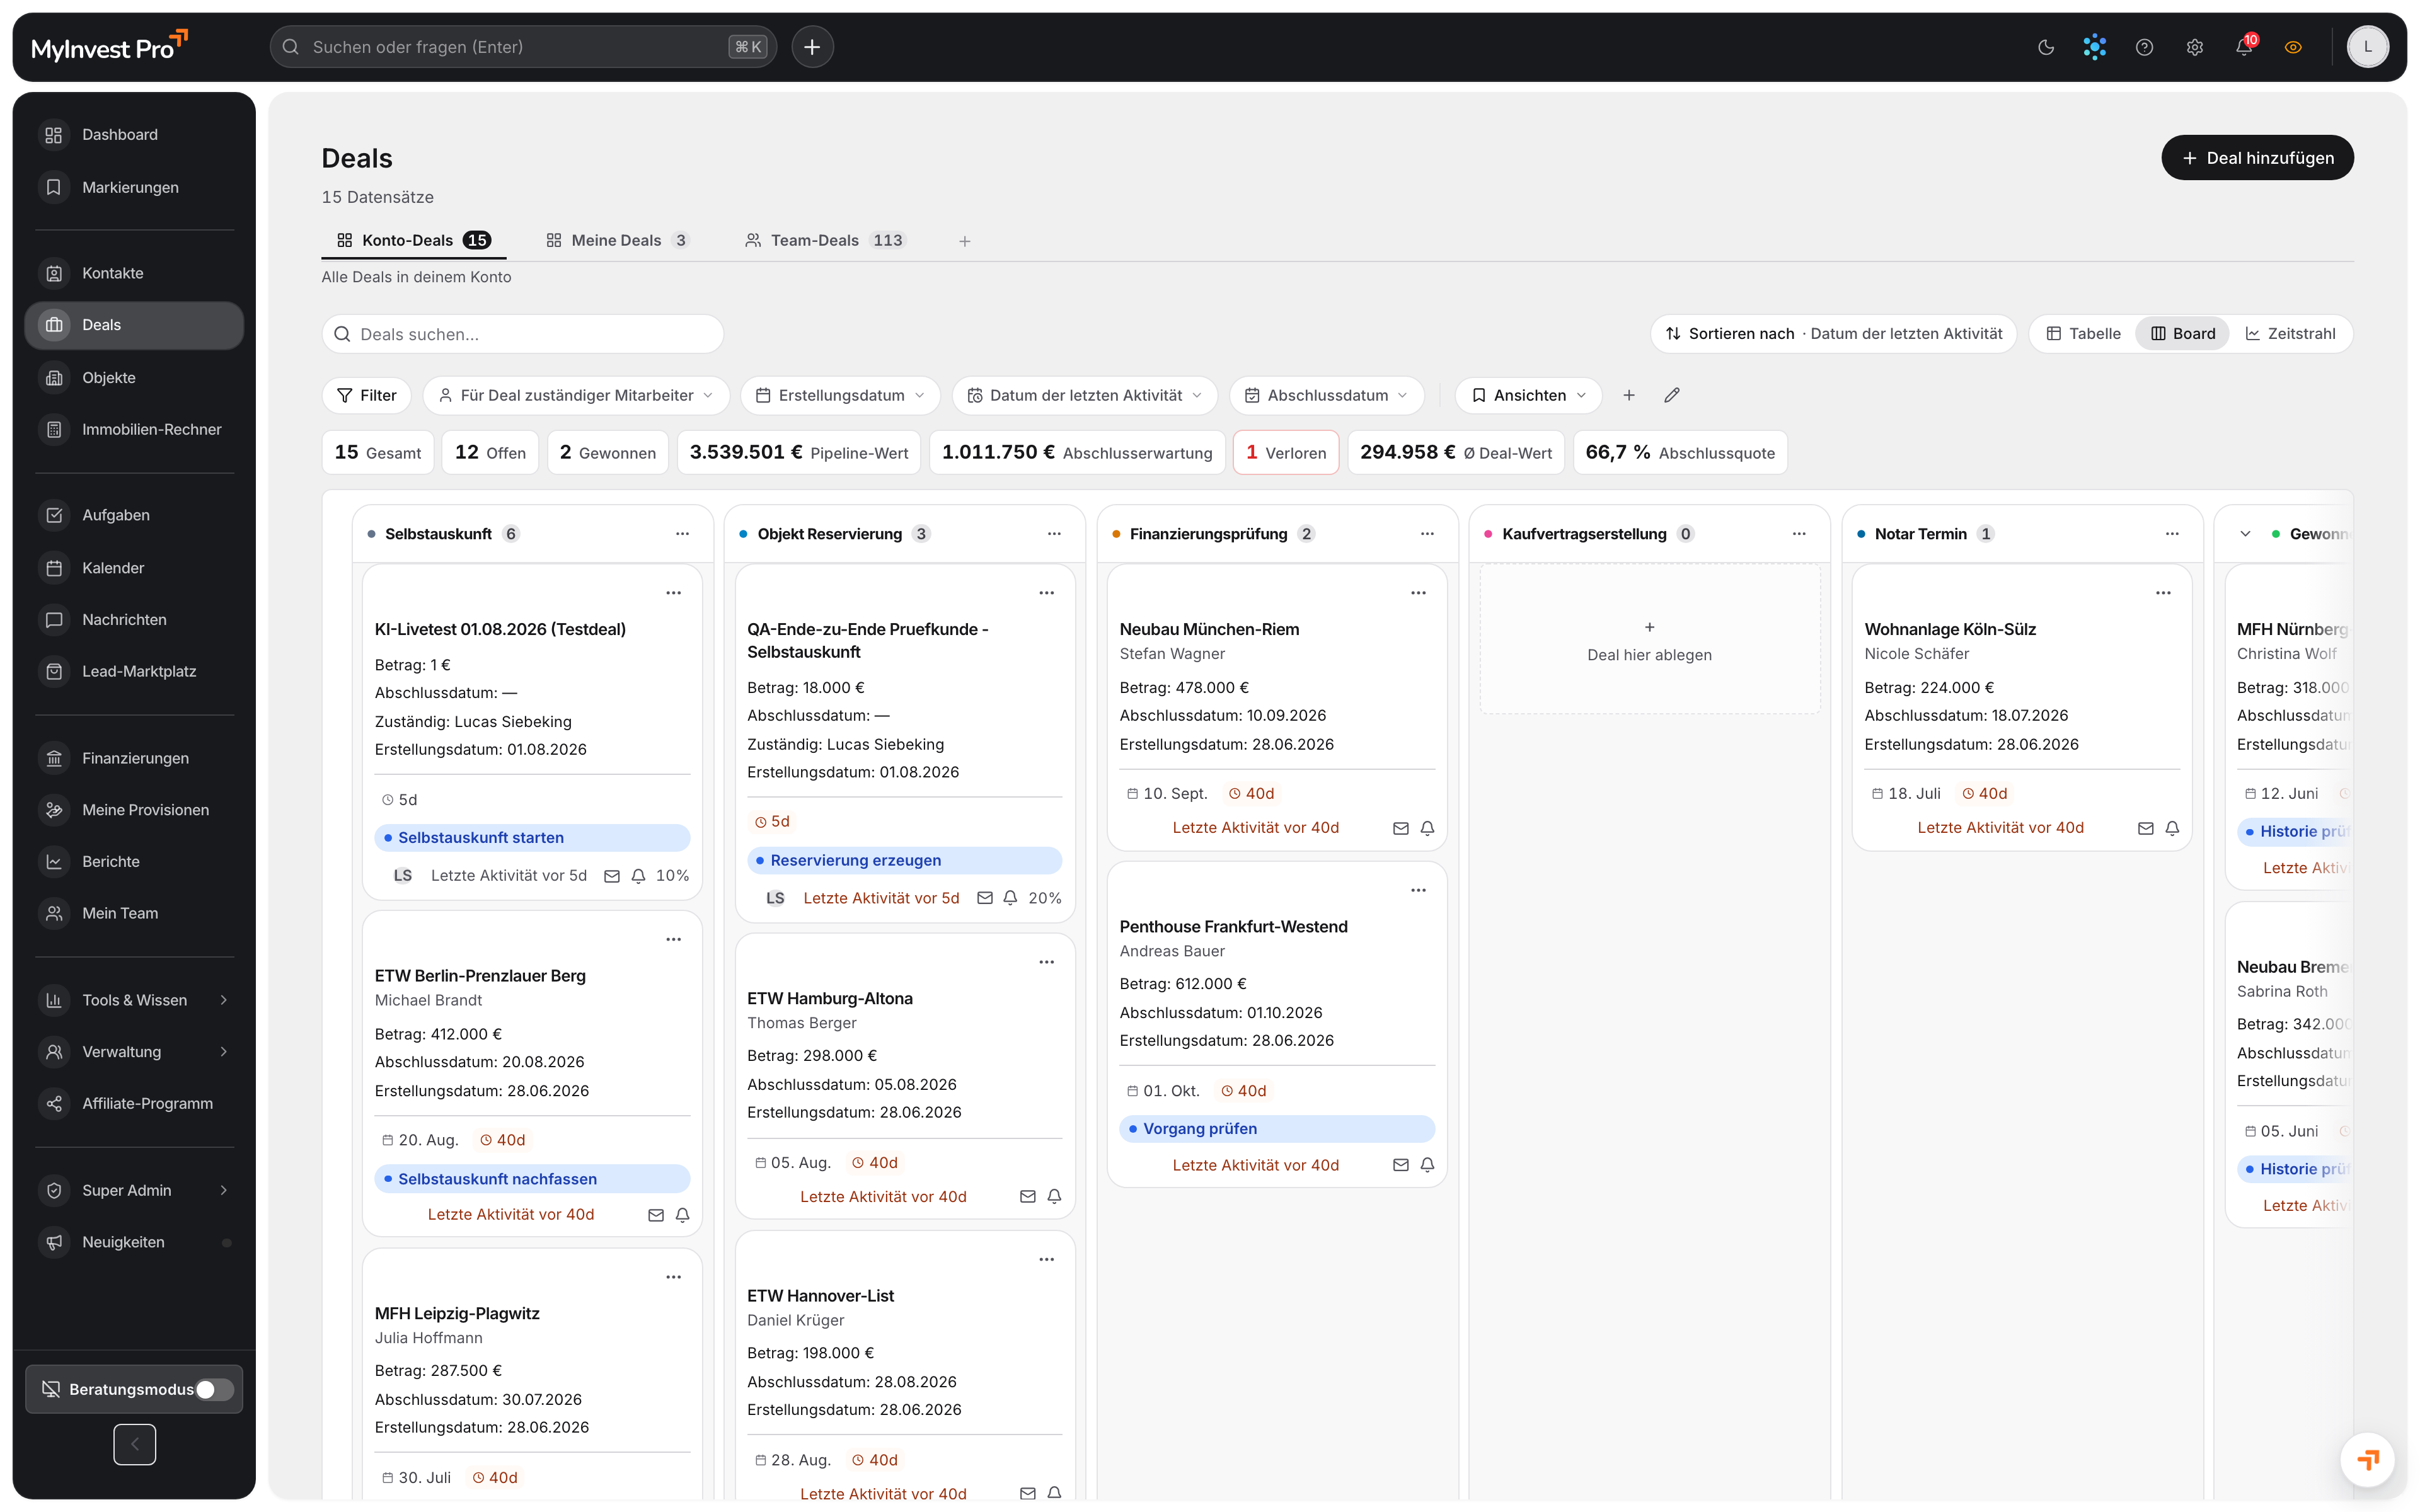This screenshot has height=1512, width=2420.
Task: Open notifications bell with badge 10
Action: pos(2244,47)
